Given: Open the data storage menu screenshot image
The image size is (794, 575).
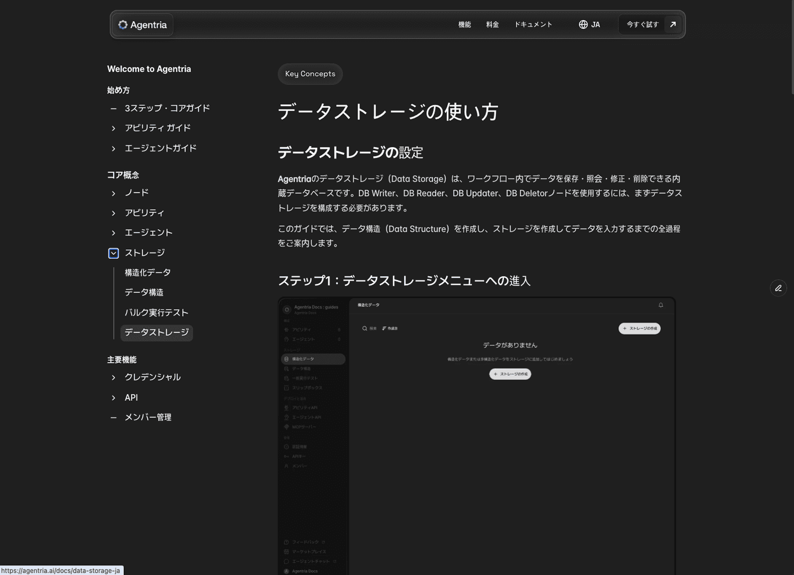Looking at the screenshot, I should [477, 436].
